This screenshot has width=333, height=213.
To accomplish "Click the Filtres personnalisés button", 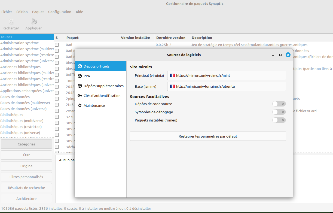I will tap(26, 177).
